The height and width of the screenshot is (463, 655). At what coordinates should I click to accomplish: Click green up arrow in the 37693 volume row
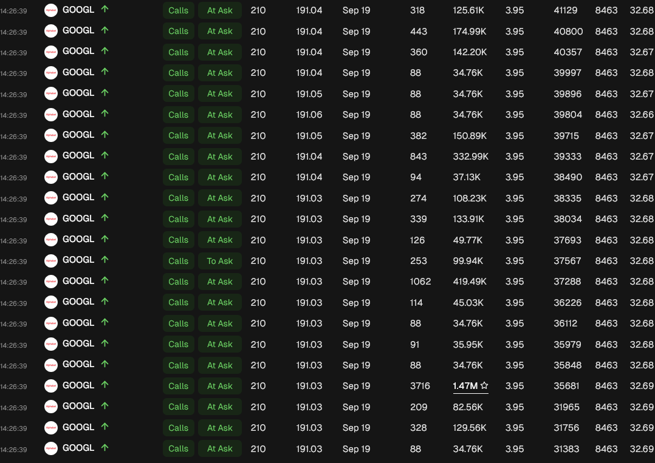pos(105,238)
